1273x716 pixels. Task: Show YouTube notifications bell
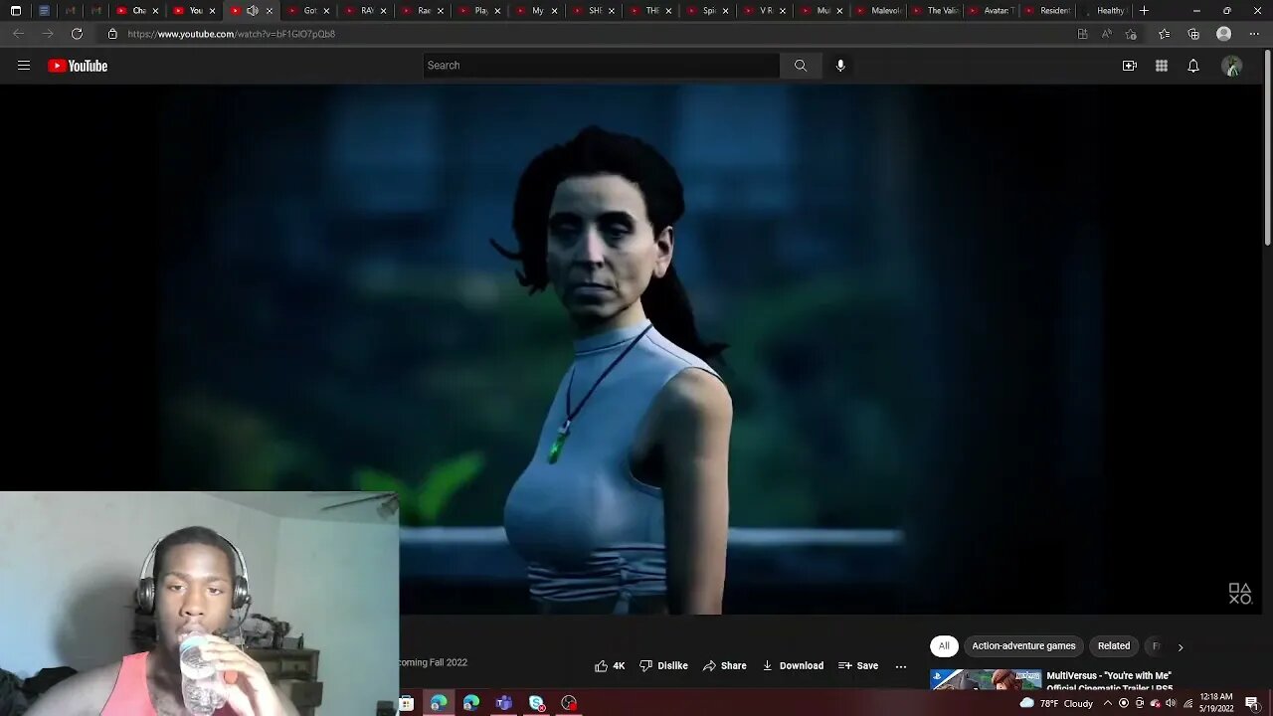[1193, 66]
